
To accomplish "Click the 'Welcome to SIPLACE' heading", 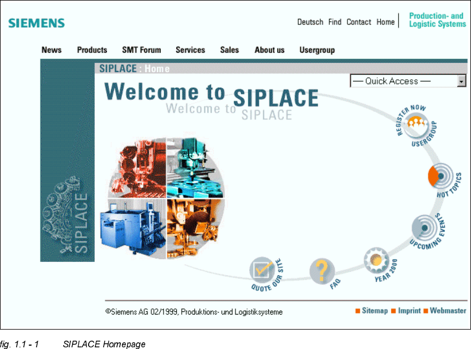I will pyautogui.click(x=211, y=94).
